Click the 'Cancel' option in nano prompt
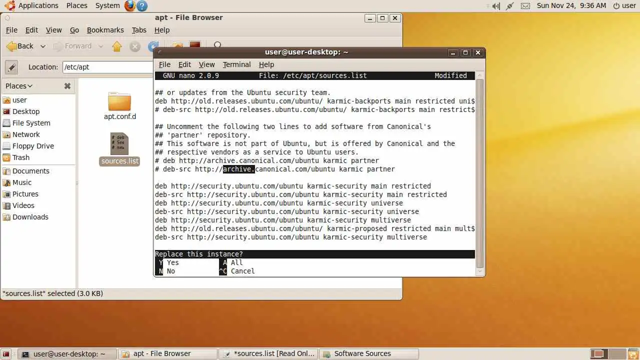Screen dimensions: 640x360 242,271
